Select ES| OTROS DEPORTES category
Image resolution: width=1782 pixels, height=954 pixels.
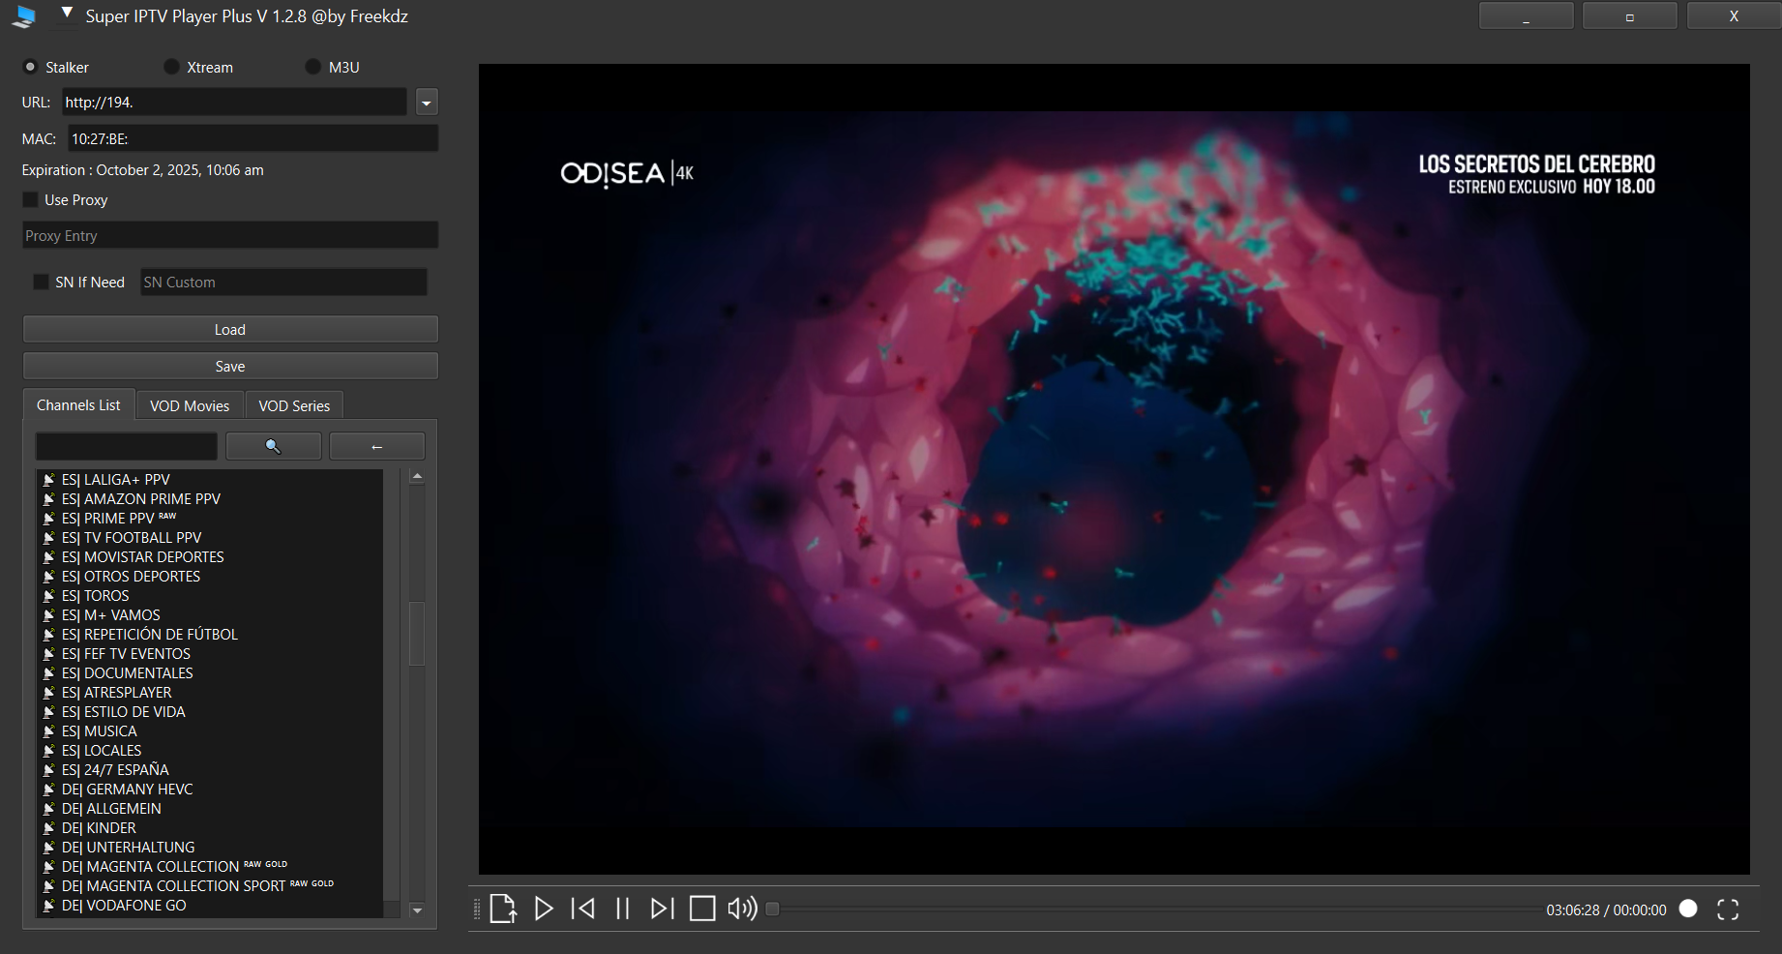pyautogui.click(x=210, y=576)
